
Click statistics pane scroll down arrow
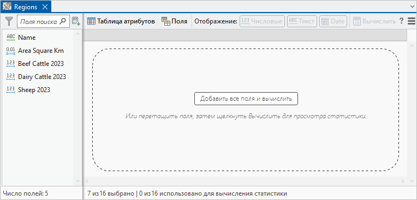click(412, 181)
